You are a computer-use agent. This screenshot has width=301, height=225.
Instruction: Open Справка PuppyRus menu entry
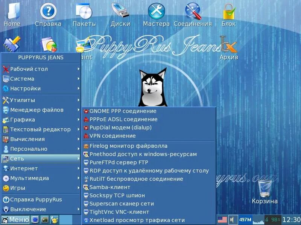coord(41,199)
